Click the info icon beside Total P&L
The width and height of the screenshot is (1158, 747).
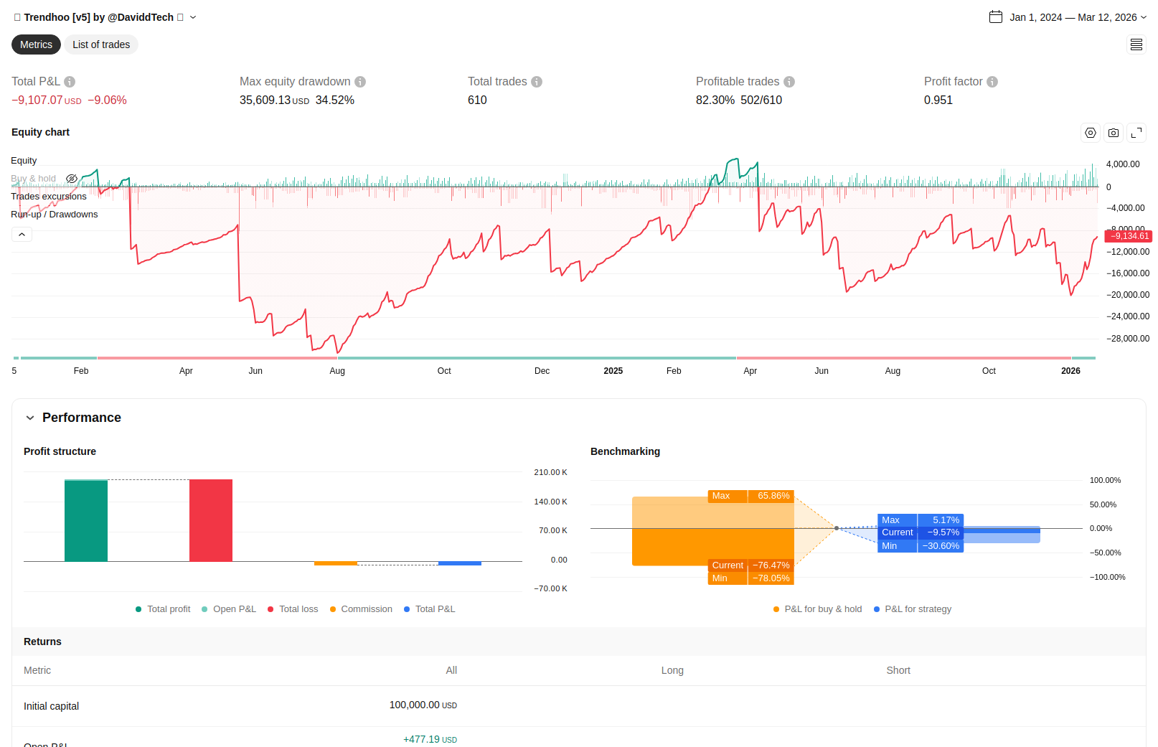(x=70, y=82)
